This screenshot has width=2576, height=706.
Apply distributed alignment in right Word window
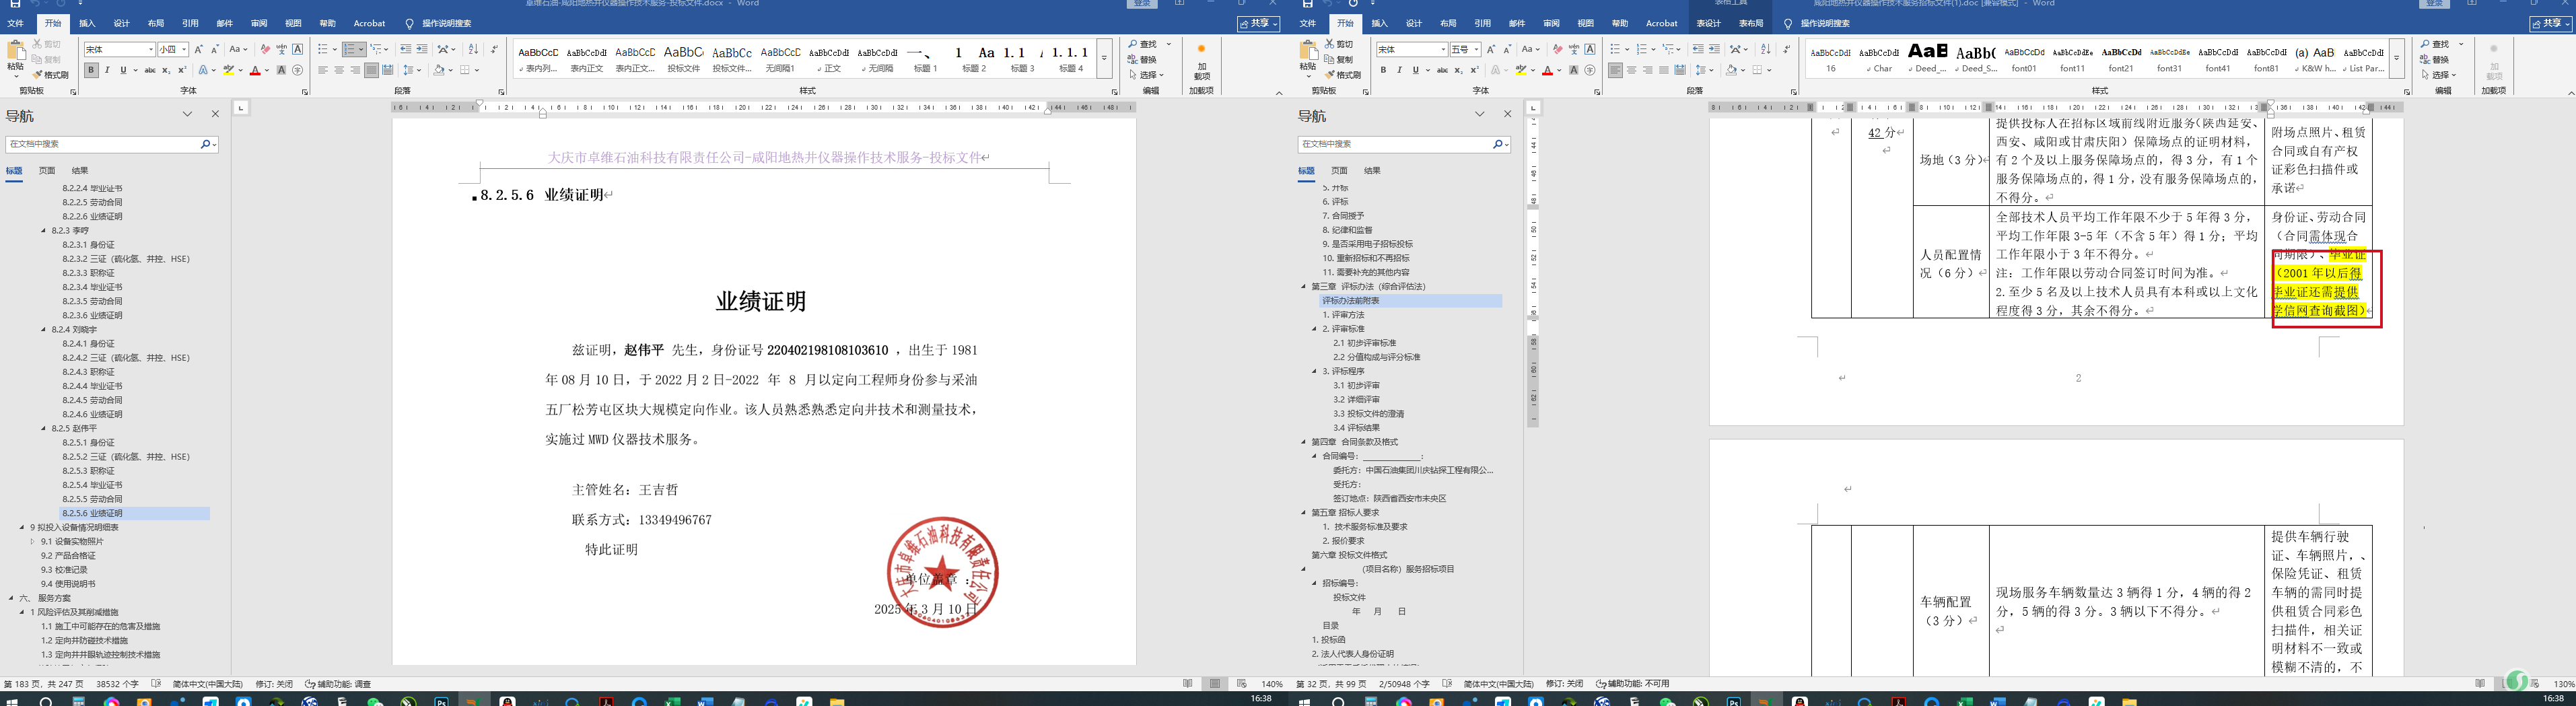click(x=1680, y=70)
